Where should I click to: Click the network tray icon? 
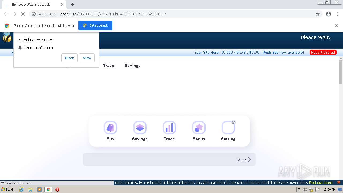click(311, 190)
